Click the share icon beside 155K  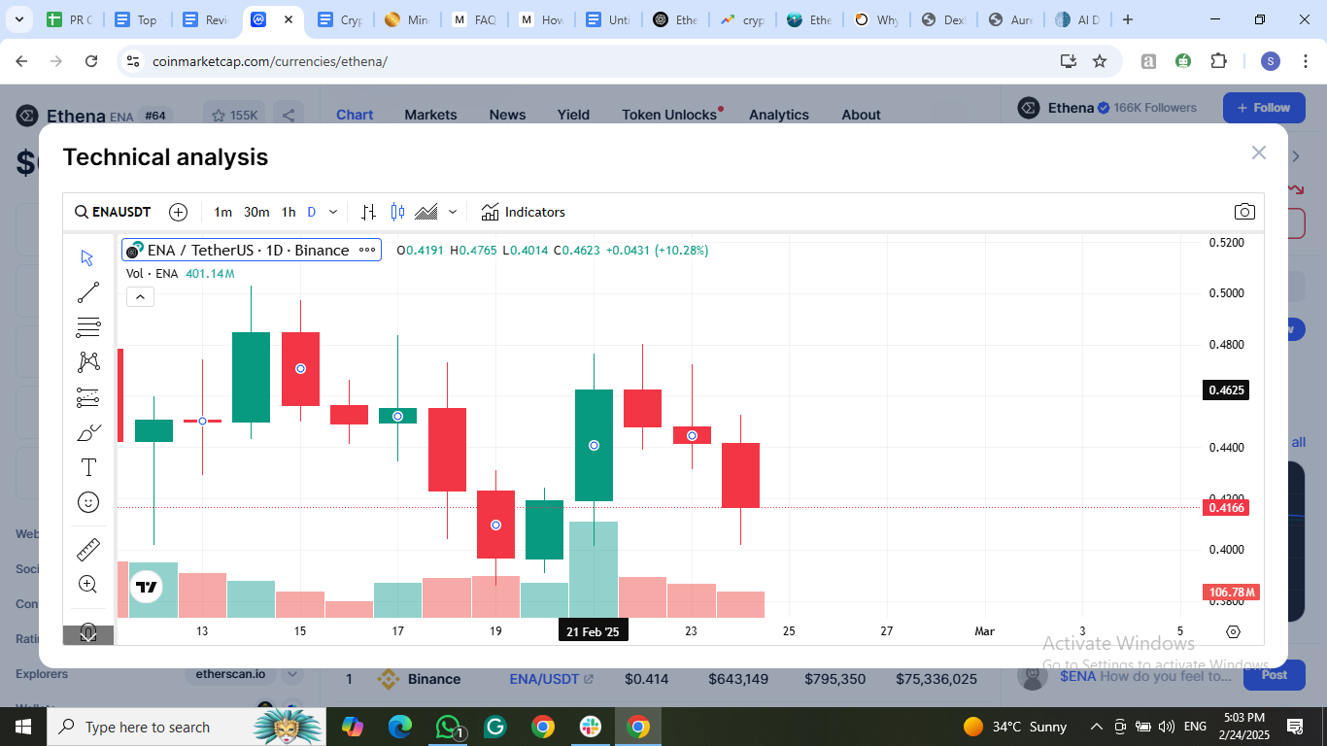pyautogui.click(x=289, y=116)
